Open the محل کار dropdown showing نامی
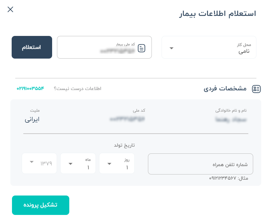270x224 pixels. pyautogui.click(x=209, y=47)
